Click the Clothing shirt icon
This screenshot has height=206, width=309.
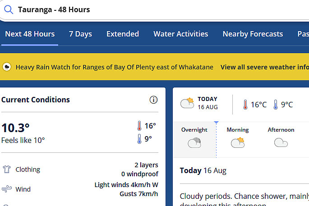(x=7, y=169)
